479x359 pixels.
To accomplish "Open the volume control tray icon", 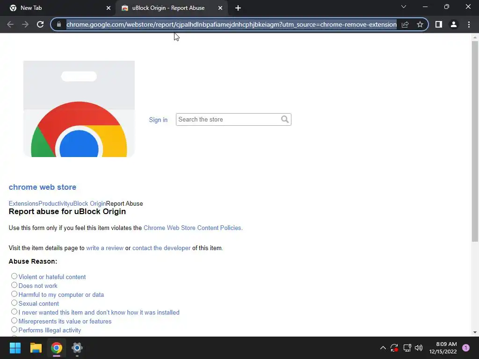I will point(419,348).
